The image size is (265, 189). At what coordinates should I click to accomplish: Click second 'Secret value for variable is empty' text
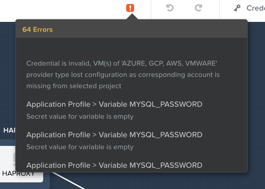click(x=80, y=147)
